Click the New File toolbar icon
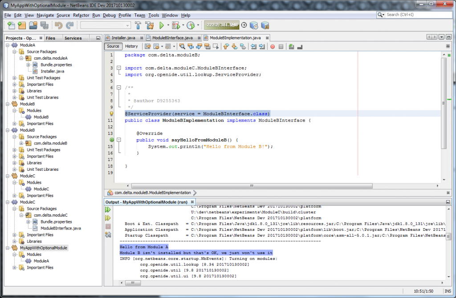 (x=11, y=25)
